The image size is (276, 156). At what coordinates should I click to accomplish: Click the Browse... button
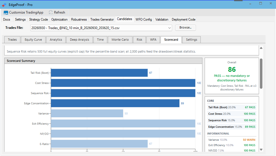(x=185, y=28)
